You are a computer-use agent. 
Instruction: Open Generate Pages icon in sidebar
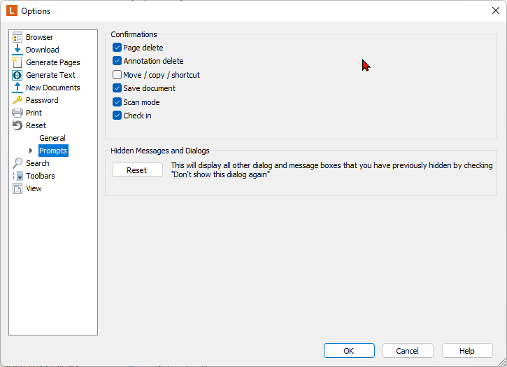pos(17,62)
